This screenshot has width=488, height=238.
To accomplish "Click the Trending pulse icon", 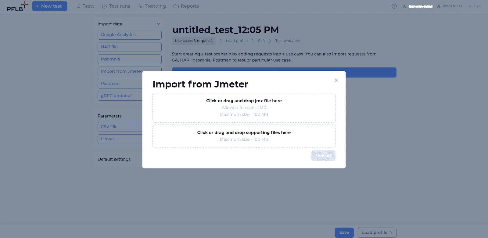I will [x=140, y=6].
